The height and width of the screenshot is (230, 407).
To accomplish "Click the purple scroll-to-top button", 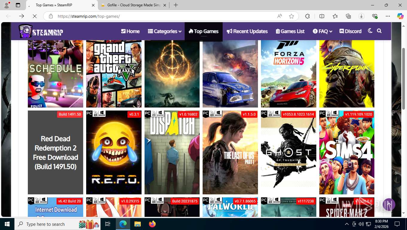I will (389, 205).
